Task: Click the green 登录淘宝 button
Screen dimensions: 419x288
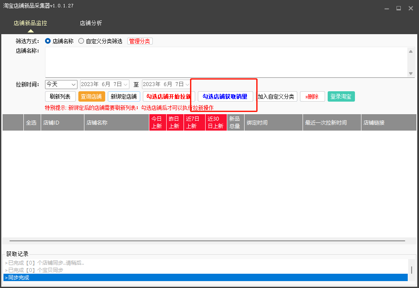Action: [x=341, y=96]
